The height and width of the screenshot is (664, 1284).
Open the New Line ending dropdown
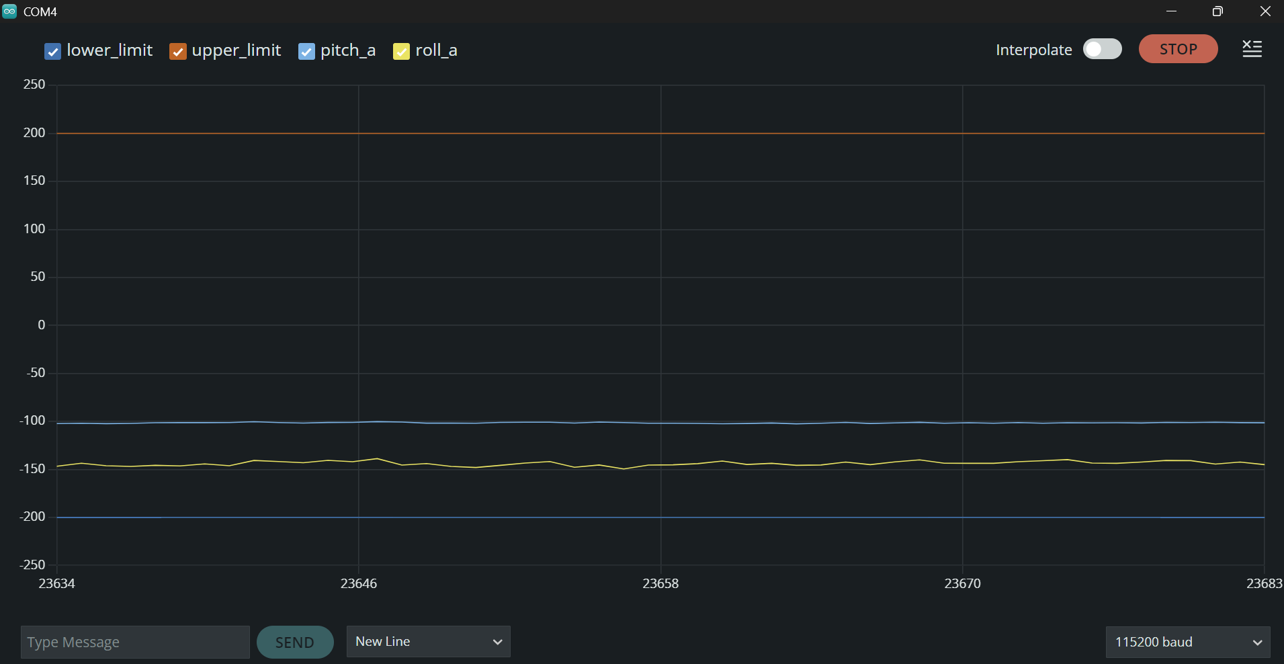[429, 641]
